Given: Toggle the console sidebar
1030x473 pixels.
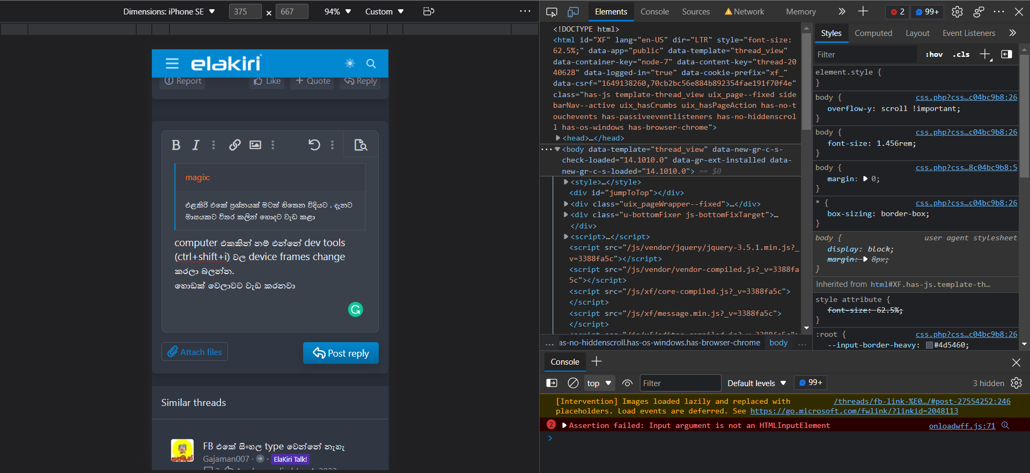Looking at the screenshot, I should tap(551, 383).
